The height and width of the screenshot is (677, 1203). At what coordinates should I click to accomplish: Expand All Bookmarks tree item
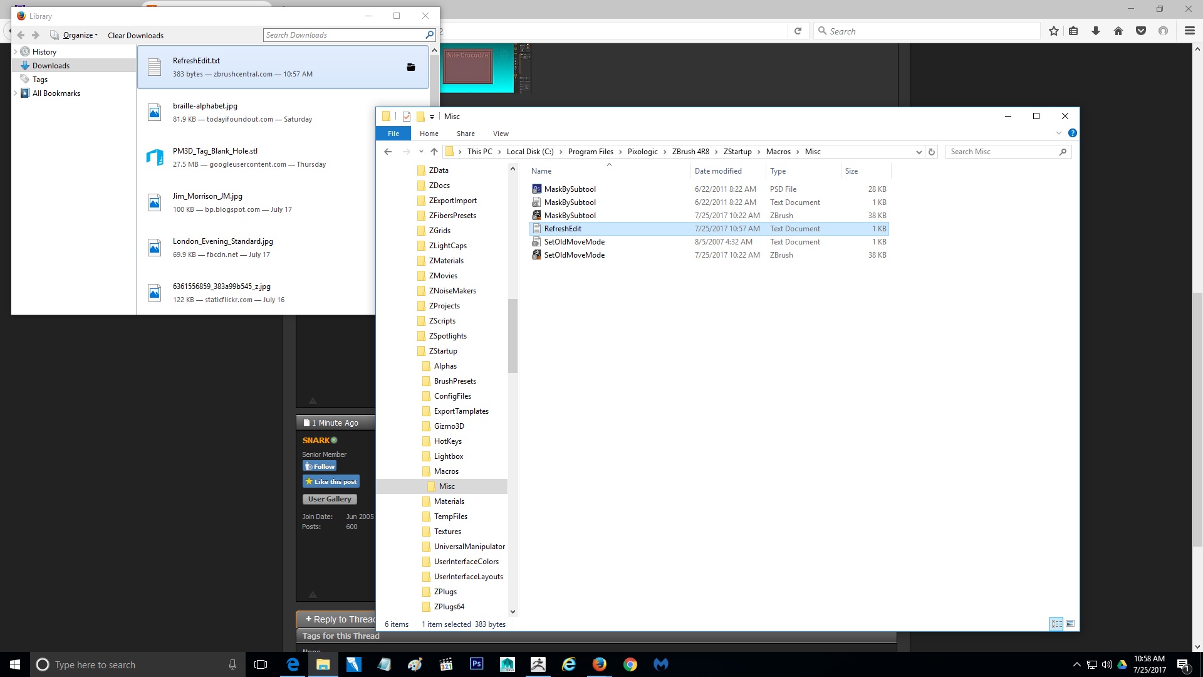pos(16,93)
